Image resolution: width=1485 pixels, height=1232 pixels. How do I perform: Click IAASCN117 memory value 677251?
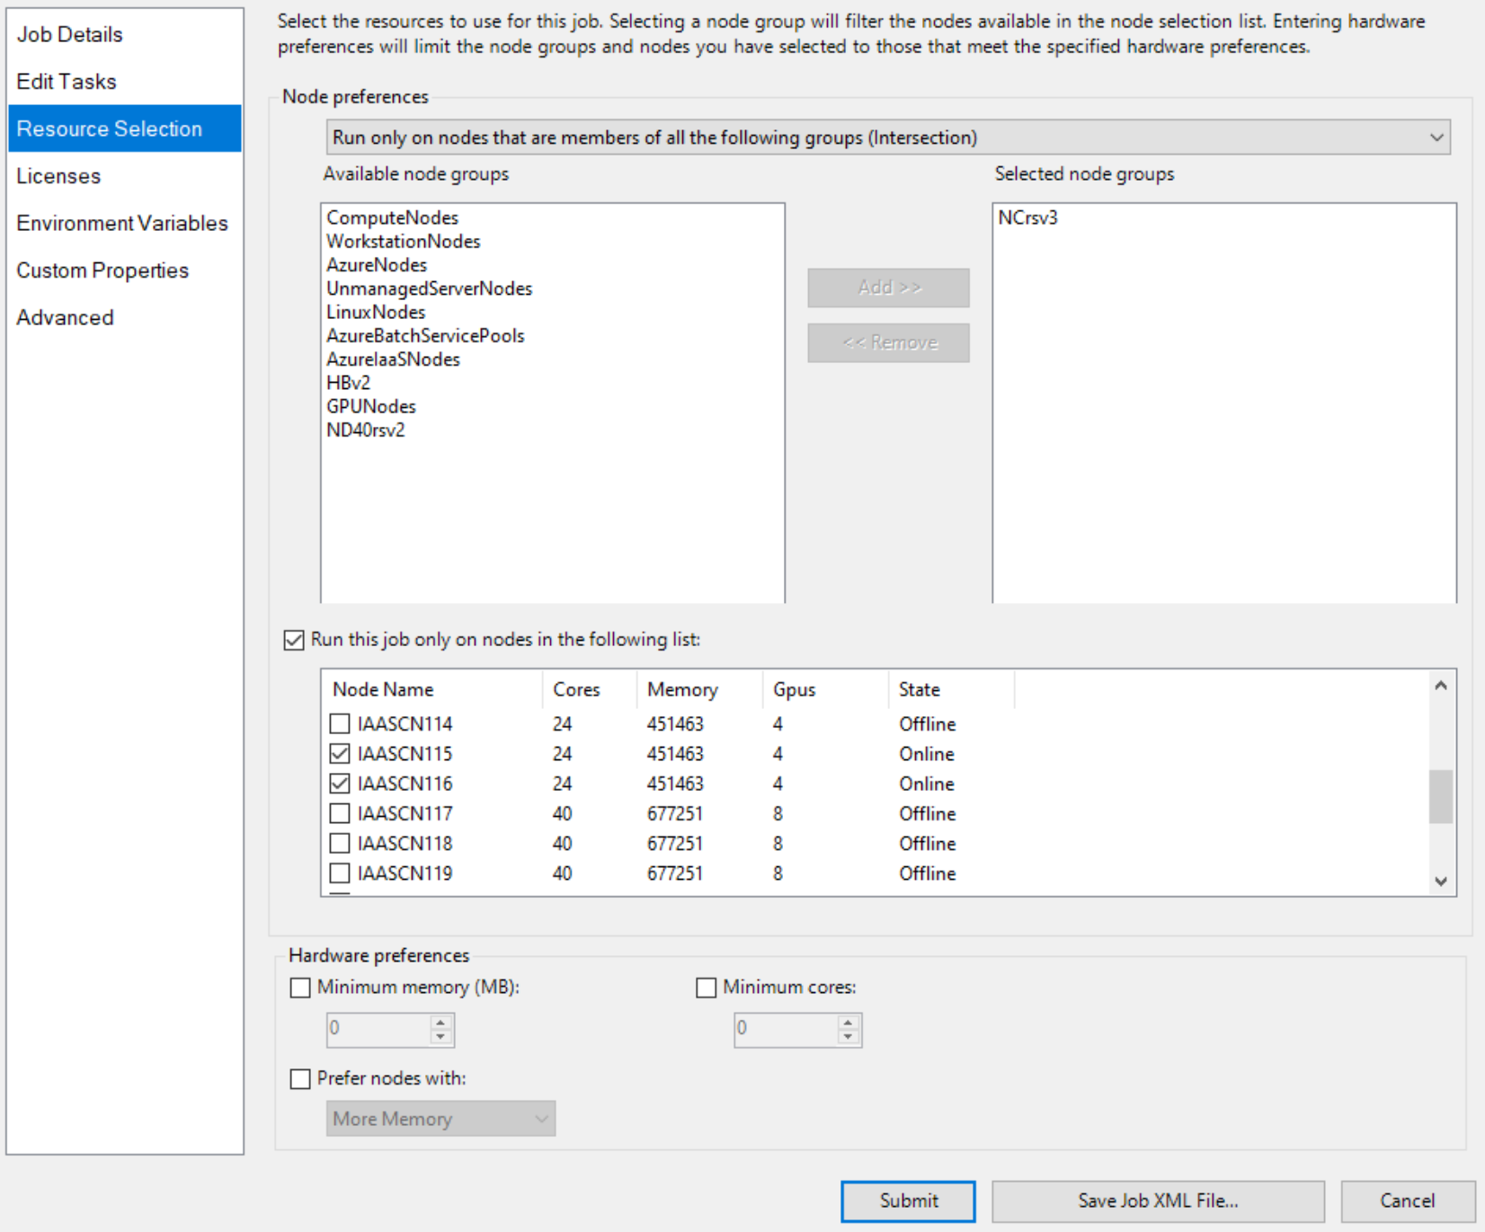[675, 813]
